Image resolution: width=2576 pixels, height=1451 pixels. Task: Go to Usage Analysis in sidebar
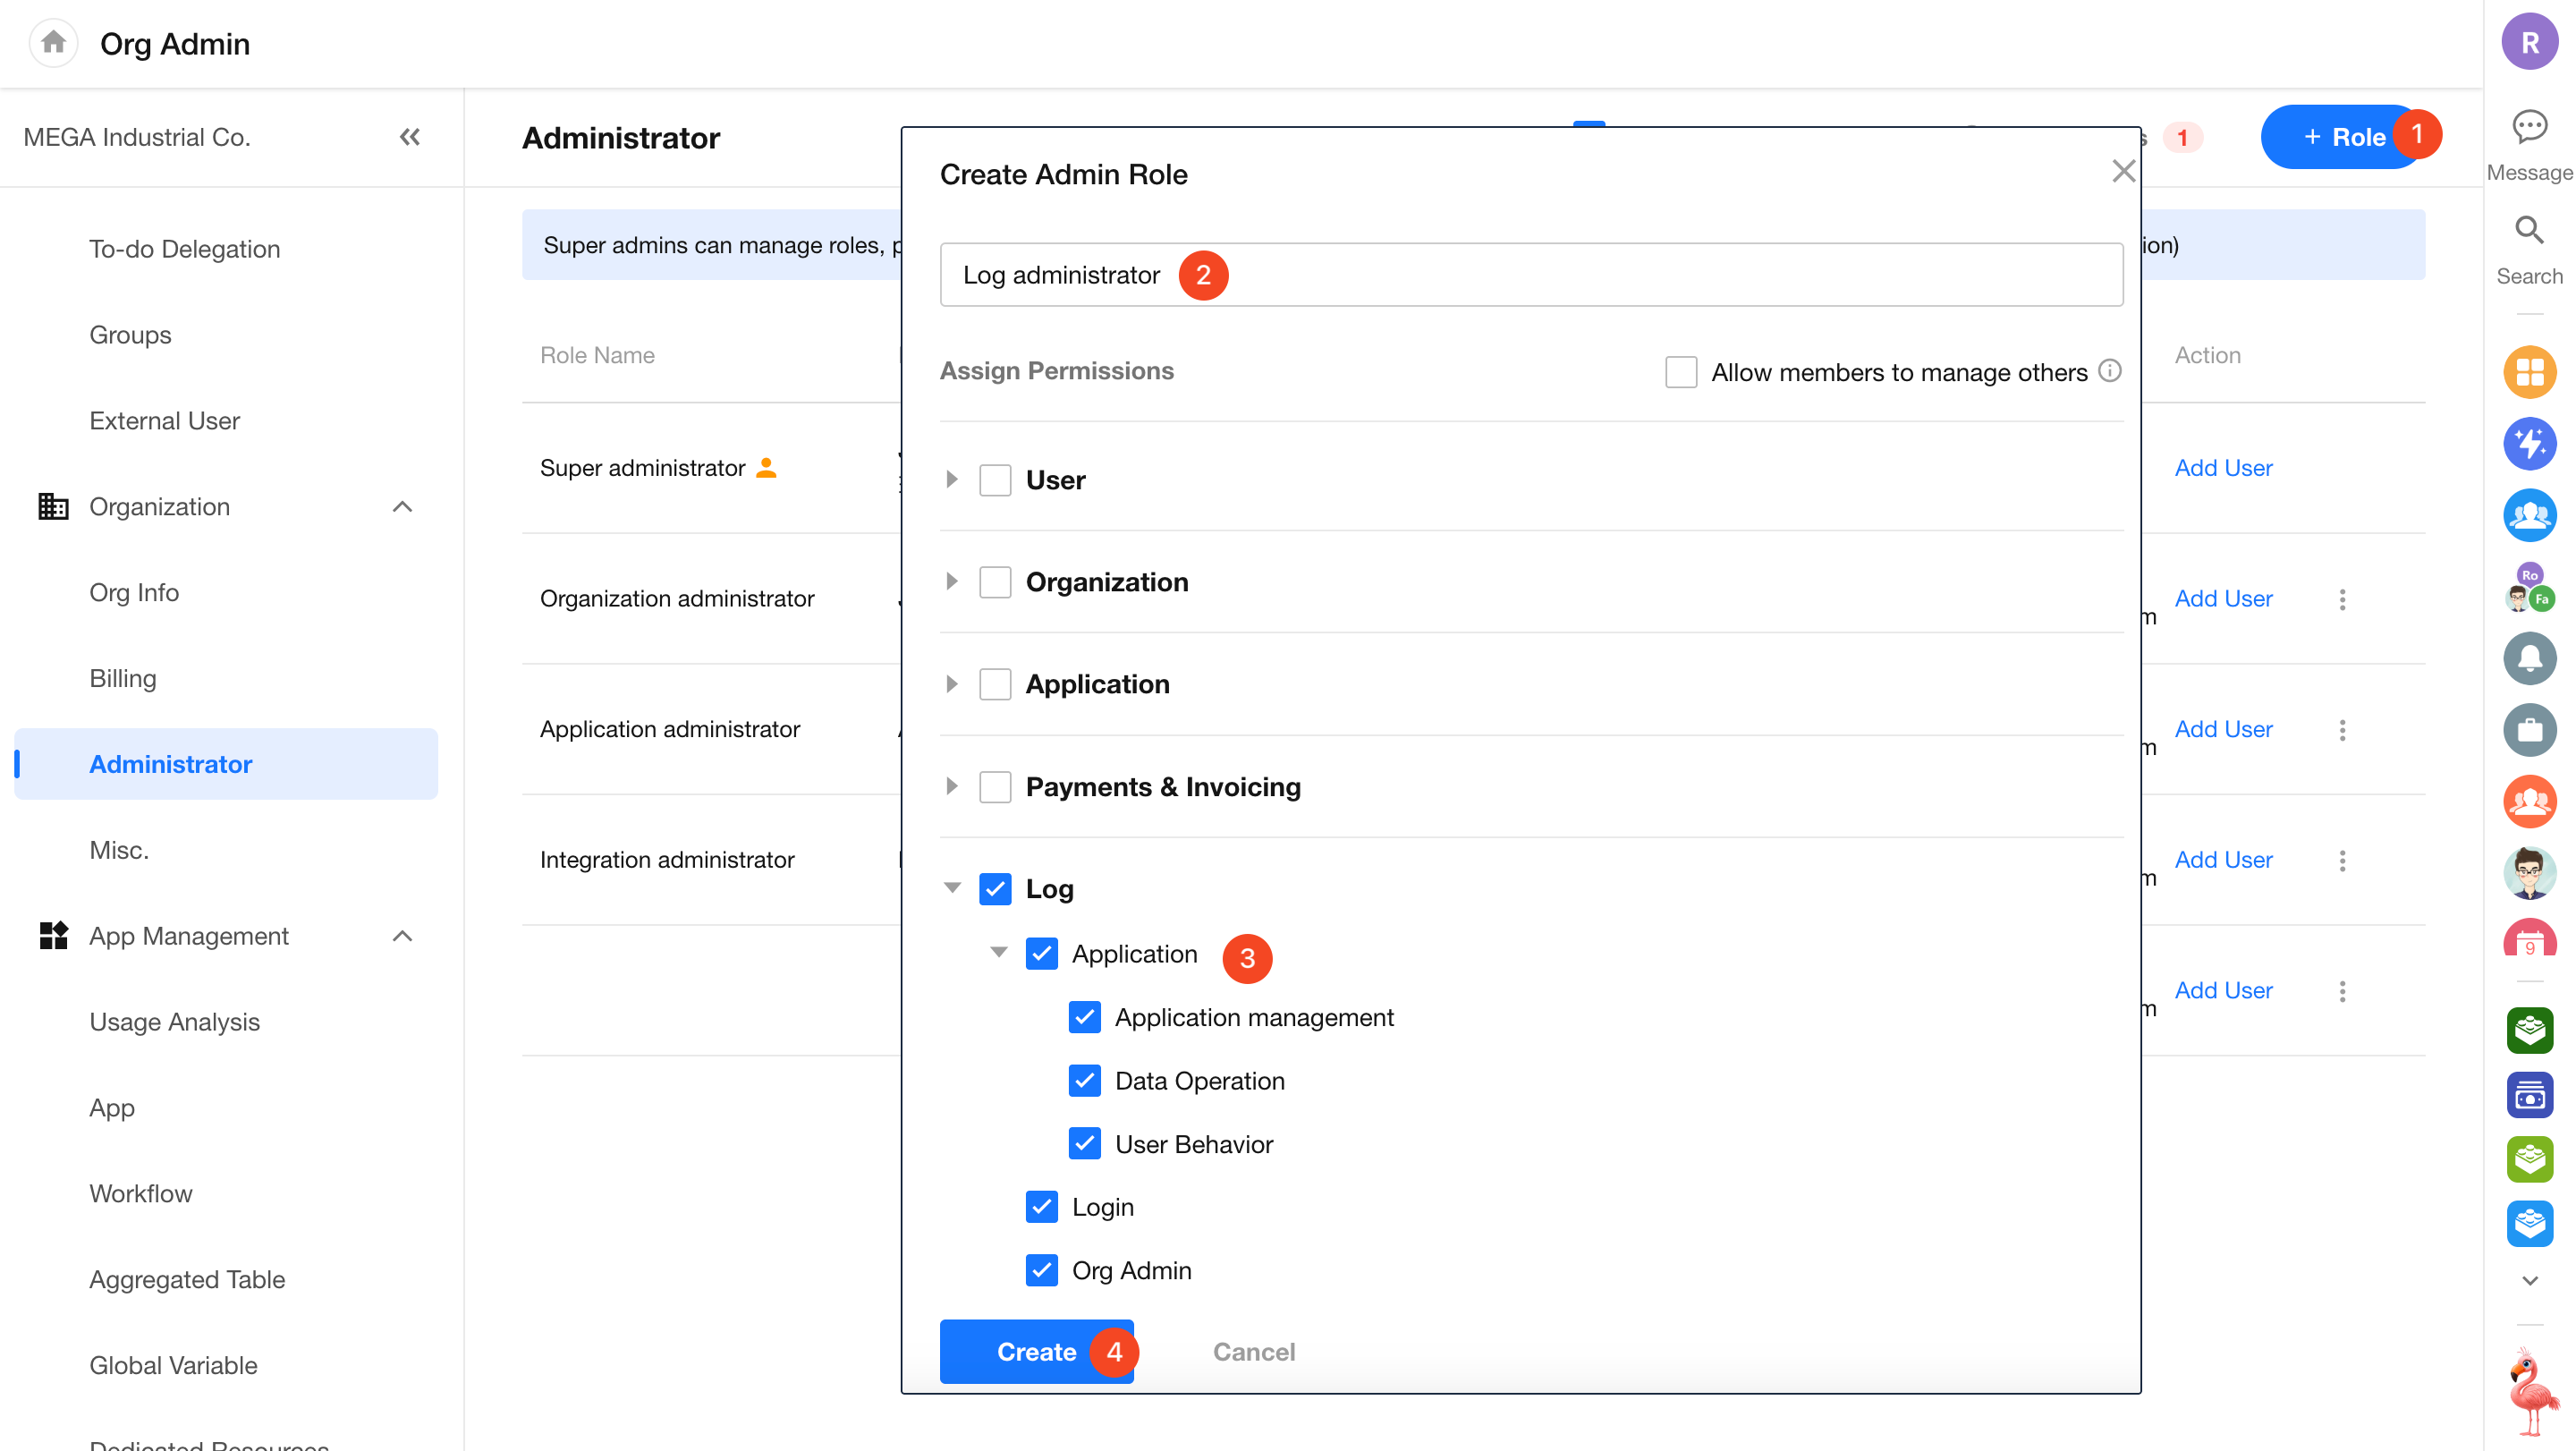pos(174,1021)
